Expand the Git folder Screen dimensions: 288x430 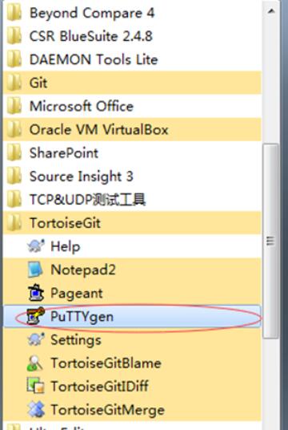coord(132,83)
